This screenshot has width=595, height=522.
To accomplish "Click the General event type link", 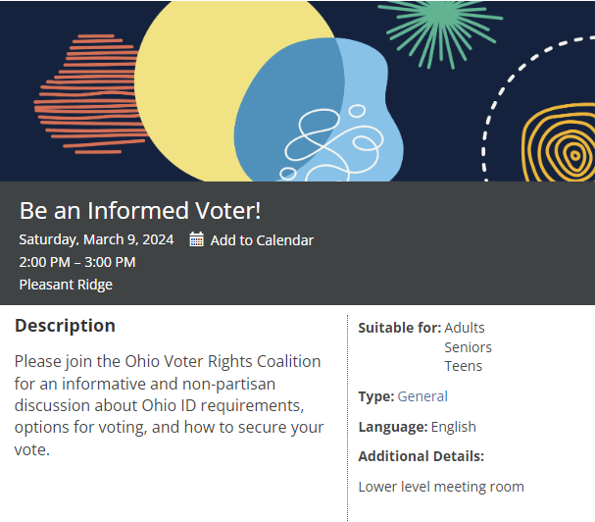I will point(422,396).
